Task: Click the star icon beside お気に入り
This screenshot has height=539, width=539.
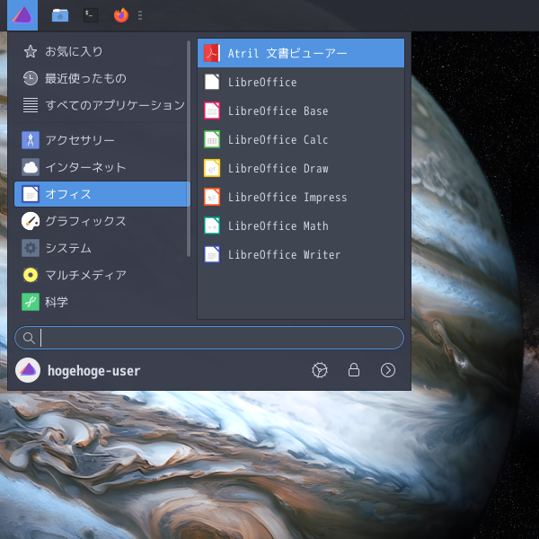Action: (31, 51)
